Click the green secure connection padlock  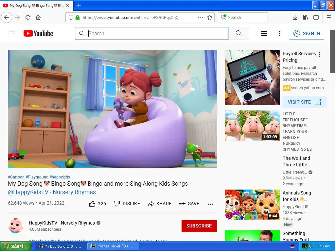click(x=78, y=17)
